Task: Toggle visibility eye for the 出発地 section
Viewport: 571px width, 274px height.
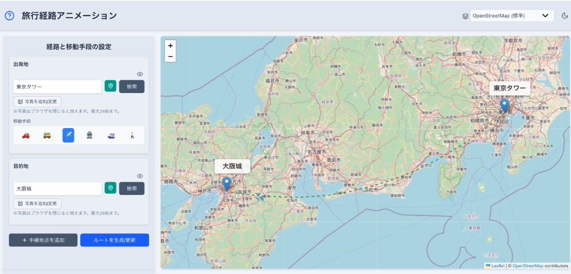Action: [x=140, y=74]
